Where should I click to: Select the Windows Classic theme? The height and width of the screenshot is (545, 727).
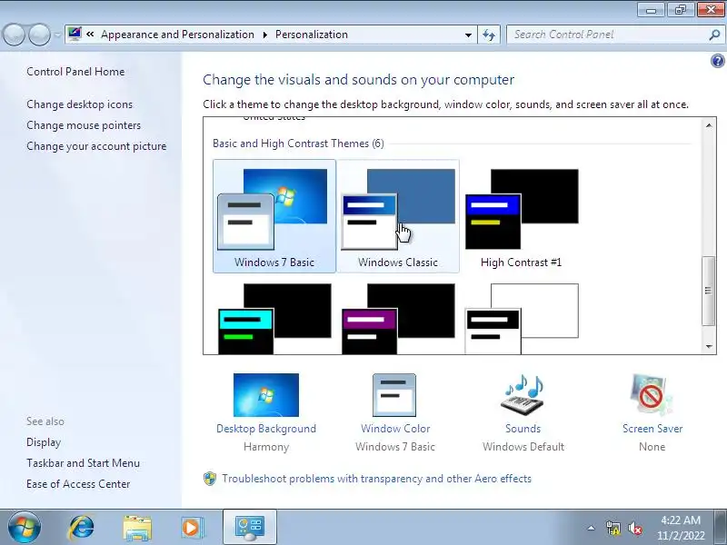point(398,216)
